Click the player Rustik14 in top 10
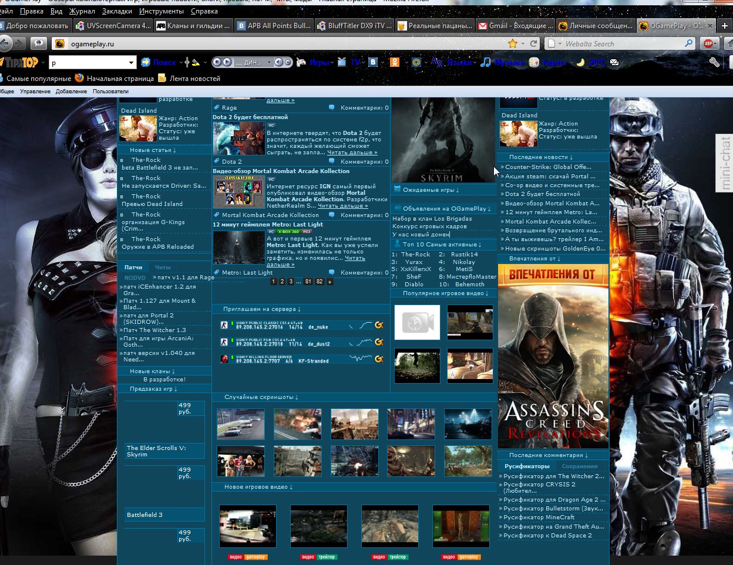Viewport: 733px width, 565px height. point(465,255)
